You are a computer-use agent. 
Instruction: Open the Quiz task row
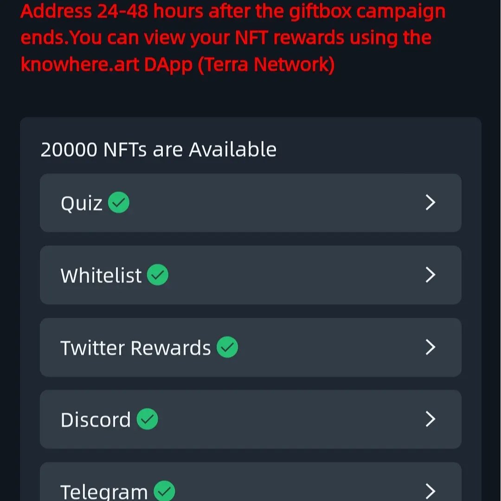click(x=250, y=203)
